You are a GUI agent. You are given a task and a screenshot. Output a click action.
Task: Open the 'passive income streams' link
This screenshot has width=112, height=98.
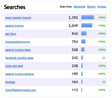(x=20, y=74)
